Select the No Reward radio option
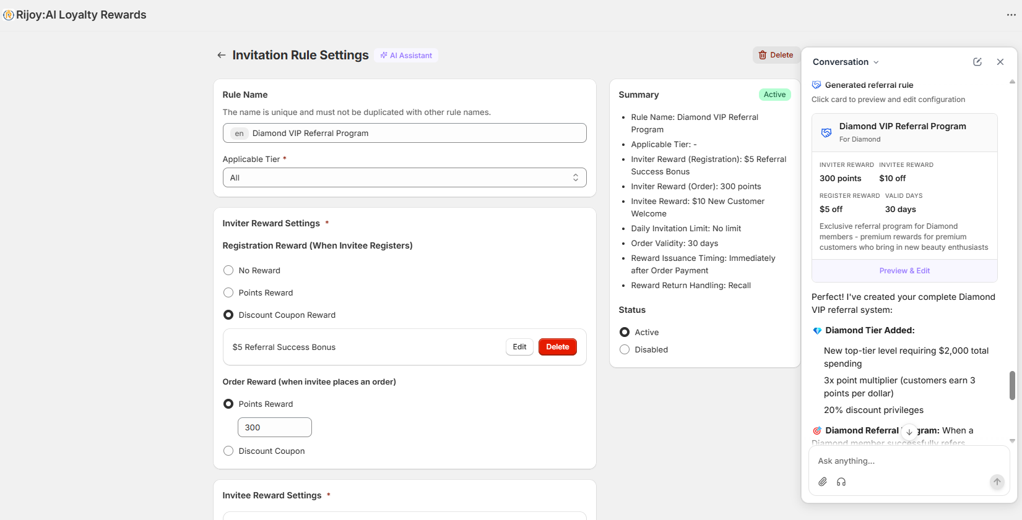Screen dimensions: 1022x520 point(228,270)
